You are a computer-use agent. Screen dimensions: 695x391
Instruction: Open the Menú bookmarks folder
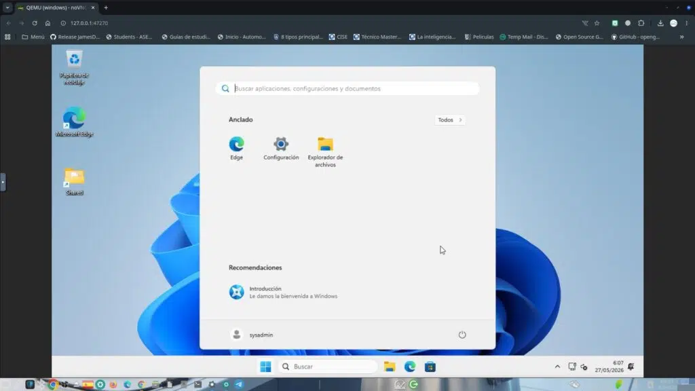(33, 37)
